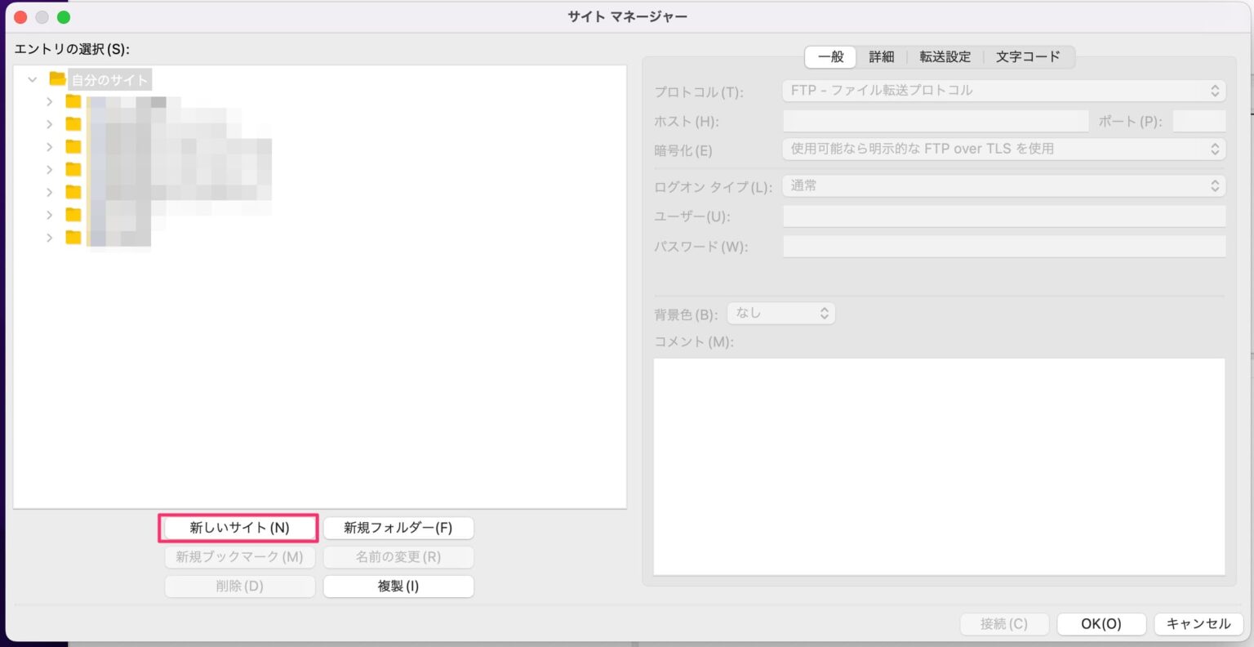Image resolution: width=1254 pixels, height=647 pixels.
Task: Switch to the 転送設定 tab
Action: [945, 56]
